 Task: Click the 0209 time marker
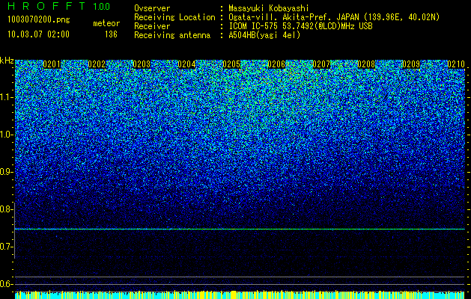point(411,64)
